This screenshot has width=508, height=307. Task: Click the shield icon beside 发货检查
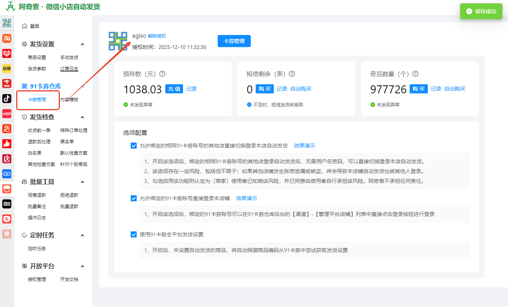coord(24,117)
